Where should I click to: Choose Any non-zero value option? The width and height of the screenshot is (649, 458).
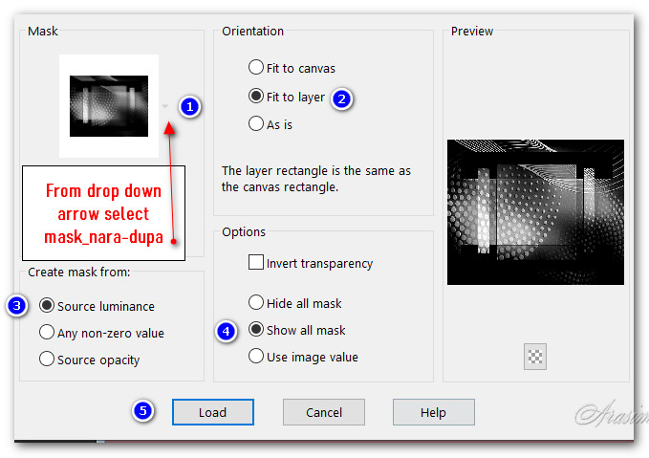[47, 333]
